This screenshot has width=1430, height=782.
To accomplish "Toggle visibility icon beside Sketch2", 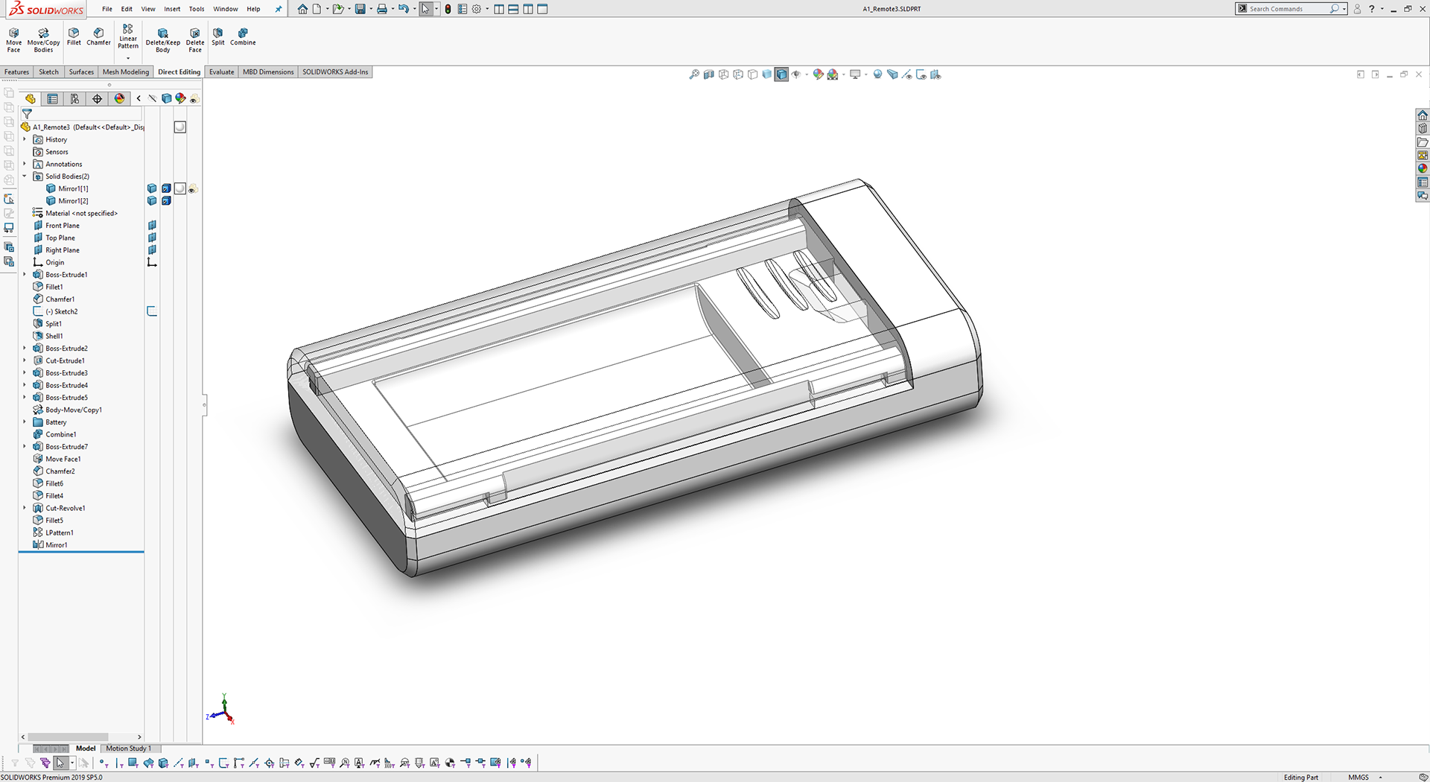I will pyautogui.click(x=152, y=311).
